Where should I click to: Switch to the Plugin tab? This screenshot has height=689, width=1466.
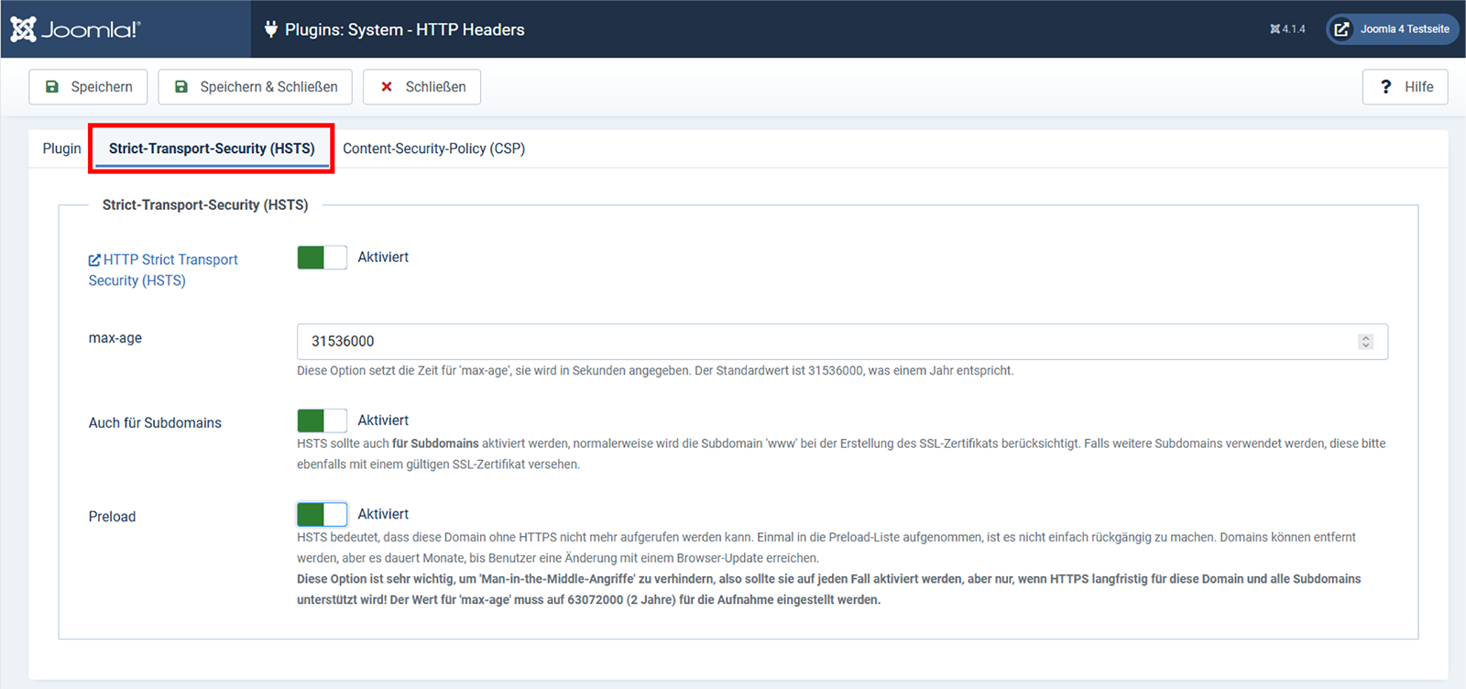pyautogui.click(x=61, y=148)
